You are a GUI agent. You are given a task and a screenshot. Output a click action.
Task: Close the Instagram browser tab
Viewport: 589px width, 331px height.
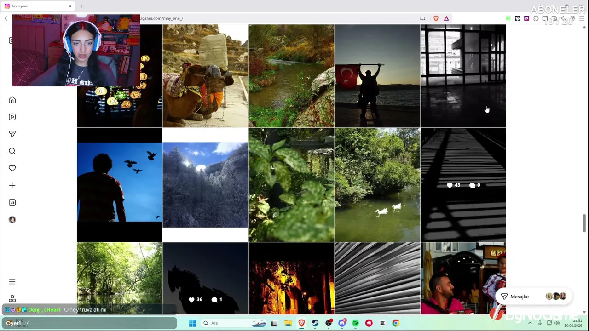click(x=70, y=6)
